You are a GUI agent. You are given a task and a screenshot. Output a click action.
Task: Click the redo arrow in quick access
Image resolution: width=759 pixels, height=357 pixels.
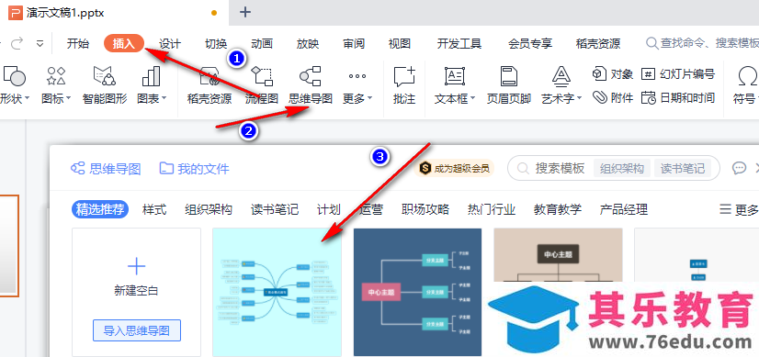click(x=17, y=44)
